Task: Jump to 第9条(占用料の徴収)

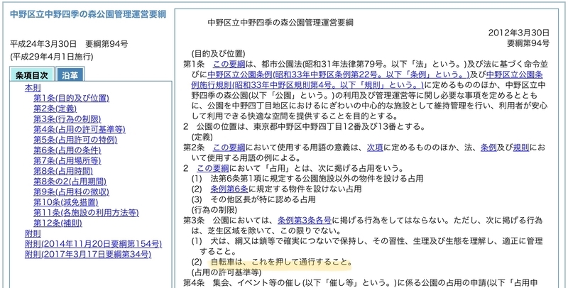Action: (x=72, y=192)
